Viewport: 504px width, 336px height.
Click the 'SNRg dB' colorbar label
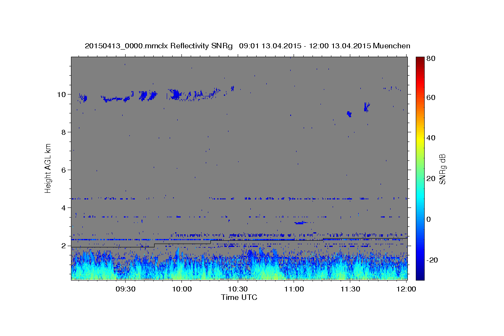click(x=442, y=169)
